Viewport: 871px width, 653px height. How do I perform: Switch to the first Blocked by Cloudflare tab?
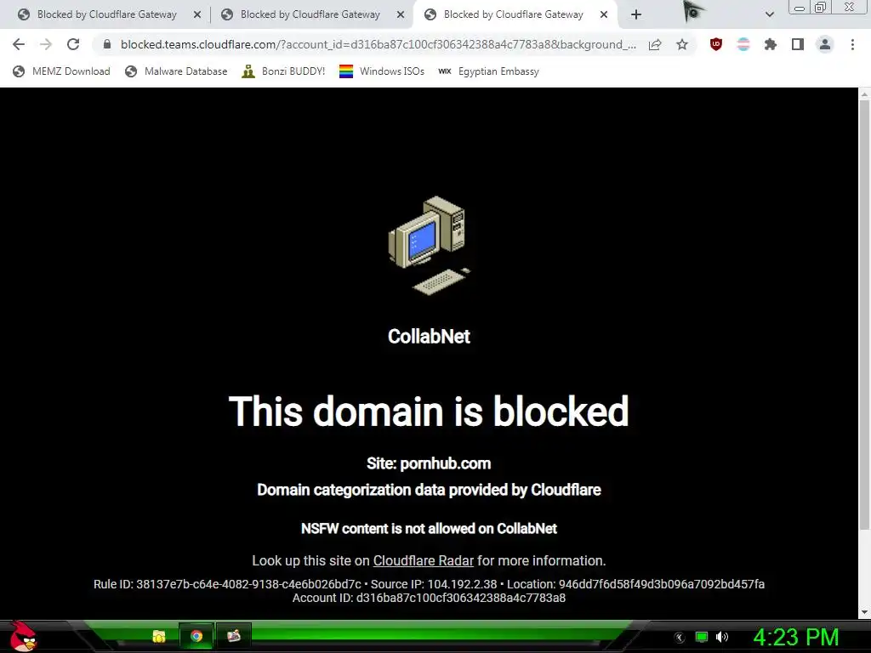tap(108, 14)
